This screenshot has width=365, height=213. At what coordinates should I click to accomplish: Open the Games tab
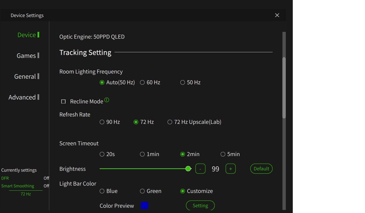pos(28,56)
